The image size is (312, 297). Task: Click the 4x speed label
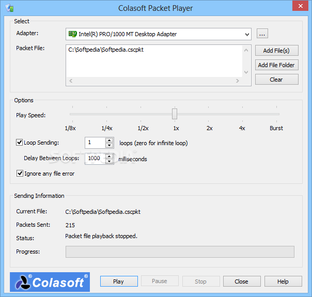click(x=242, y=128)
